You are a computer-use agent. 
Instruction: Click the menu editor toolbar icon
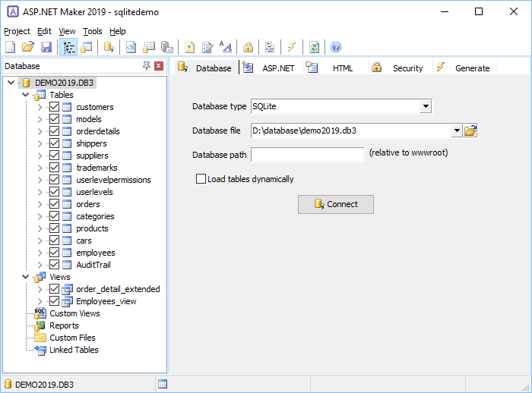[270, 47]
